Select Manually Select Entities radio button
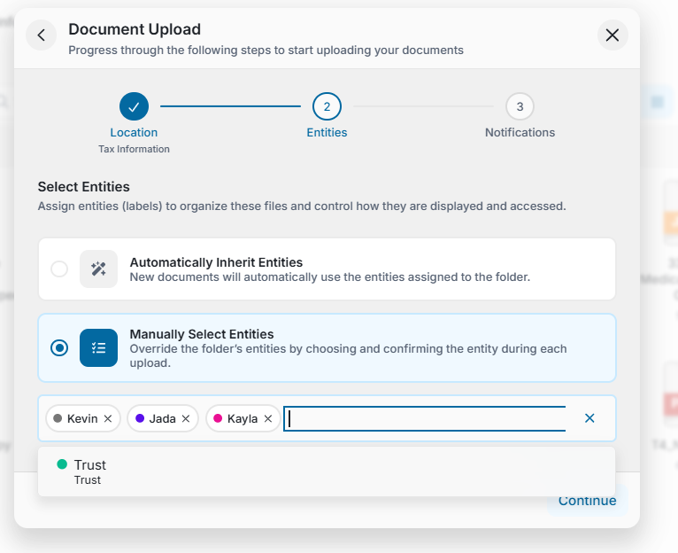 59,347
